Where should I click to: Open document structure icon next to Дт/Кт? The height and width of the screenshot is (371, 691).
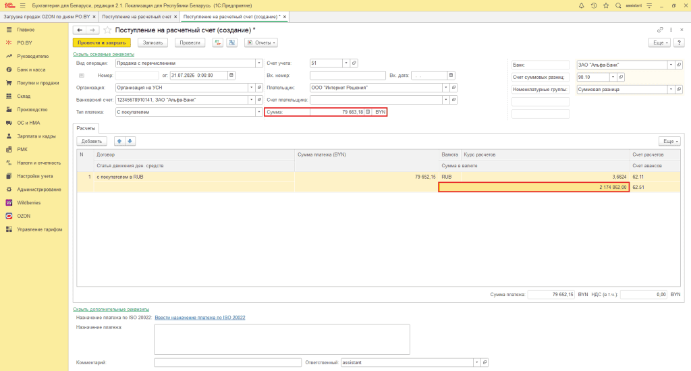(x=232, y=42)
